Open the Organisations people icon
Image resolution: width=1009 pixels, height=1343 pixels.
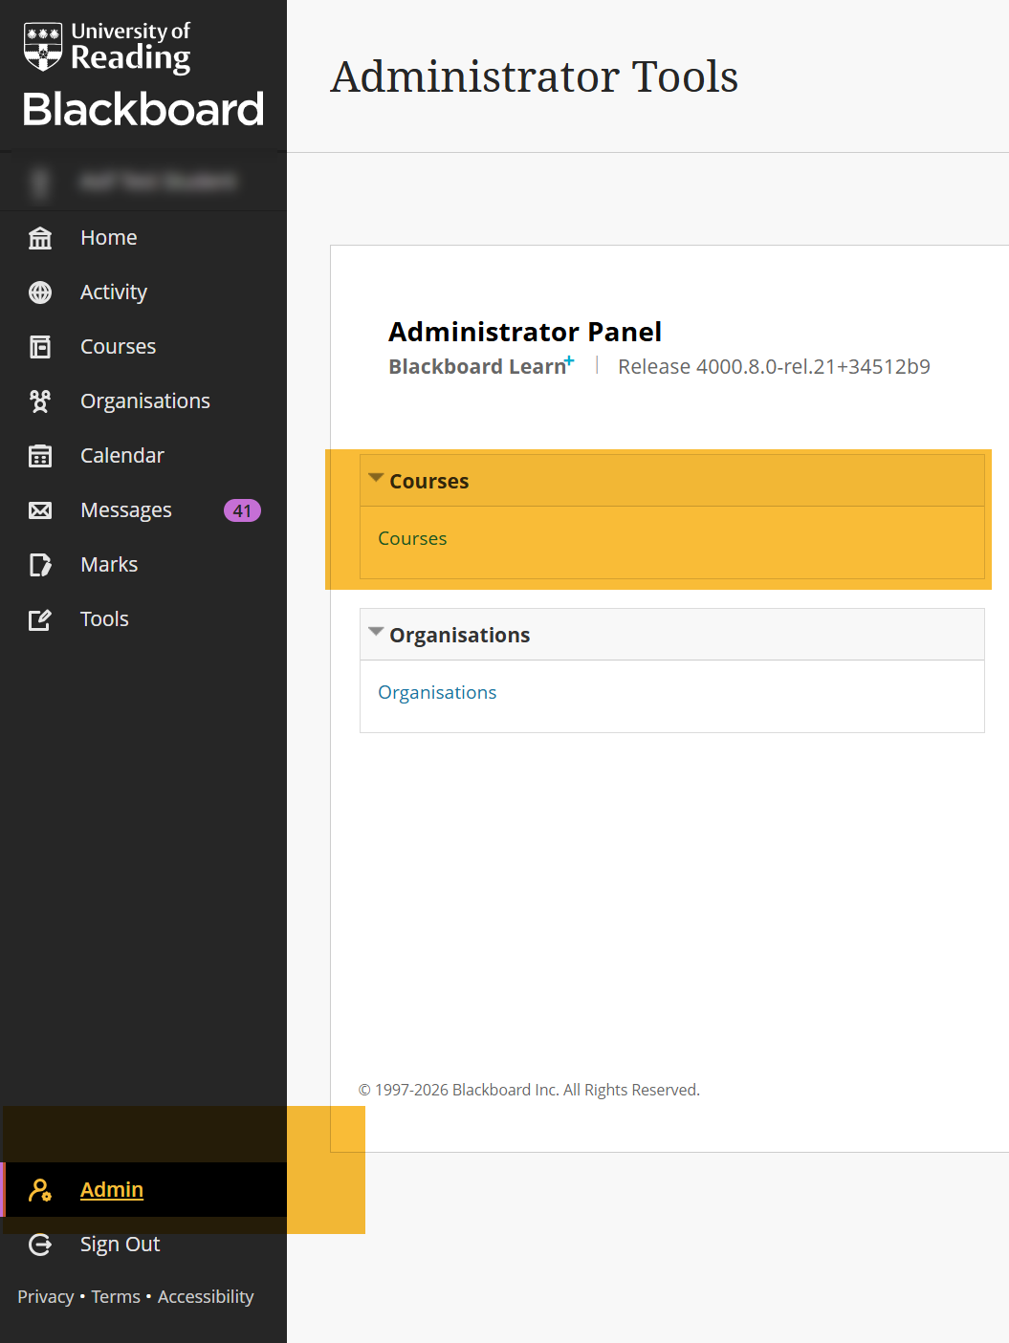[39, 401]
